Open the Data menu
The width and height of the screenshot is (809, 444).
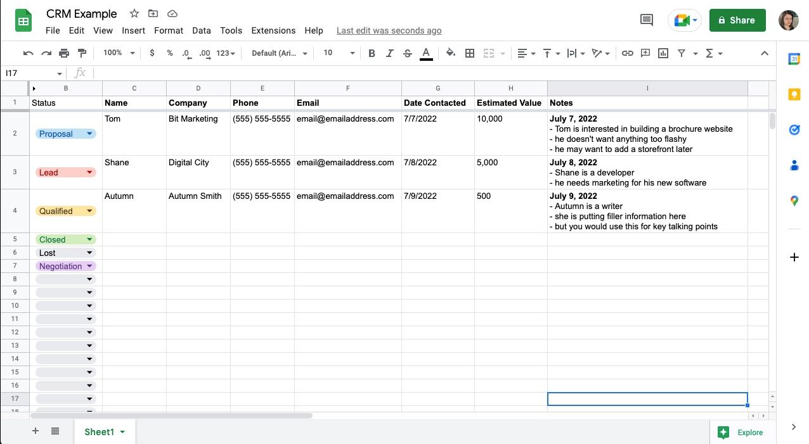[x=201, y=30]
